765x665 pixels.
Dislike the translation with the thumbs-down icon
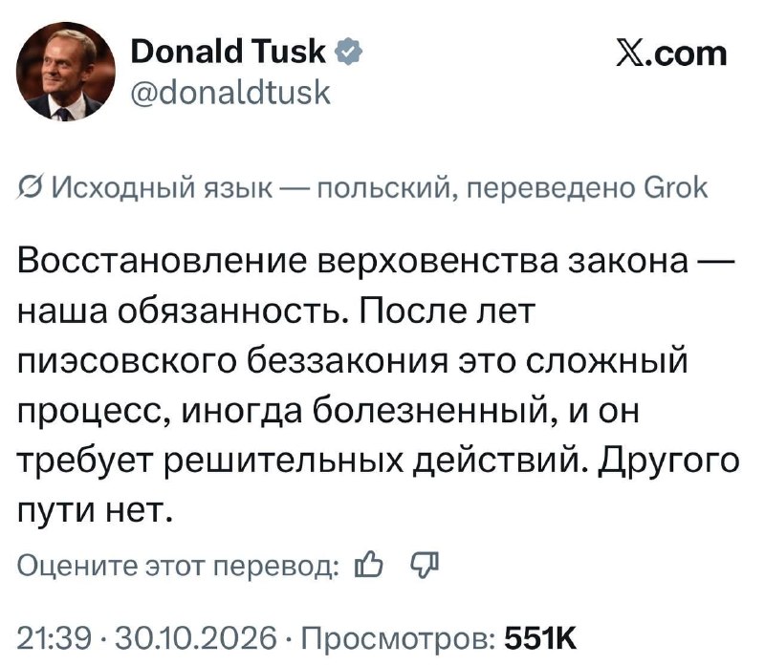pyautogui.click(x=426, y=566)
